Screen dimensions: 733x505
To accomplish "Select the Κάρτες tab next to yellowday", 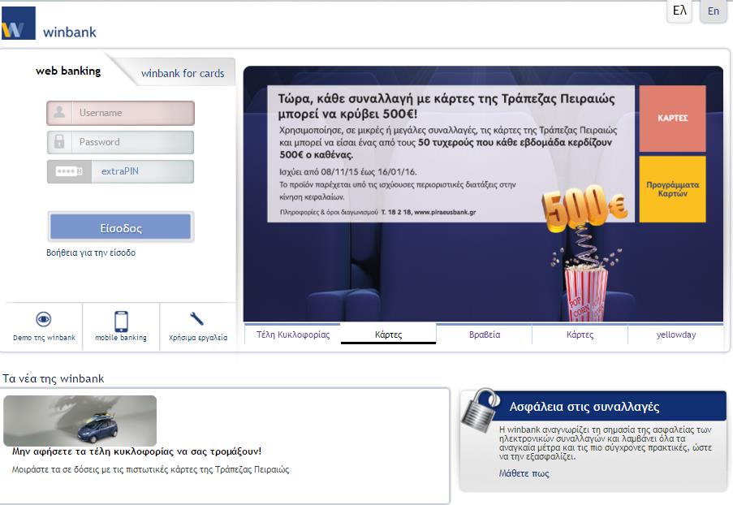I will coord(580,335).
